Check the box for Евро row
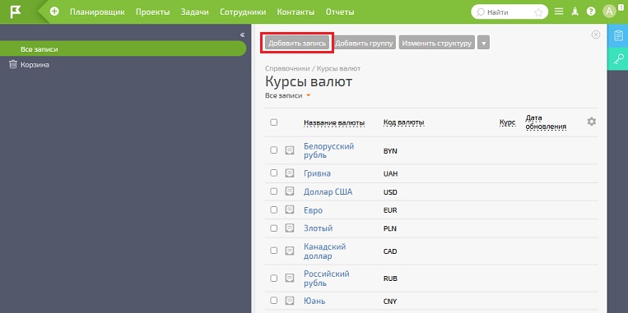 tap(273, 209)
